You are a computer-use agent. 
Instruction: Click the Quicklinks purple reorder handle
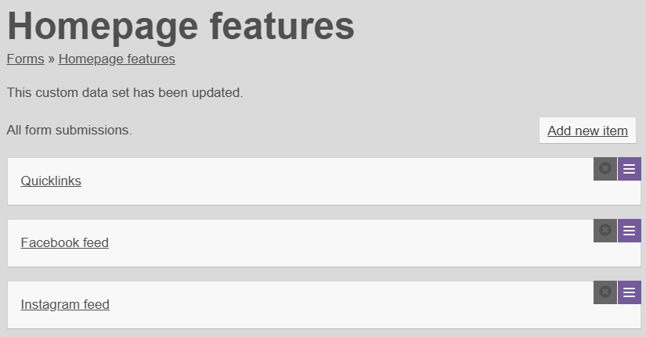630,168
